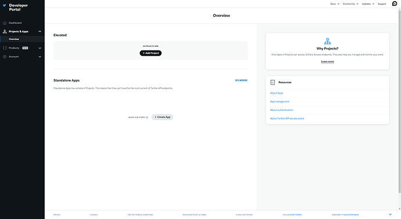401x219 pixels.
Task: Click the Why Projects diagram icon
Action: (x=327, y=41)
